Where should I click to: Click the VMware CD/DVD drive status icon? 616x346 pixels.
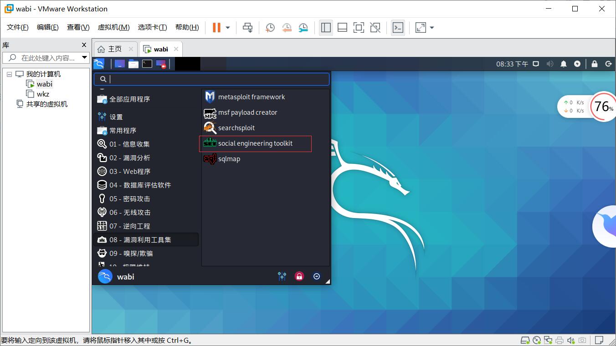click(537, 341)
